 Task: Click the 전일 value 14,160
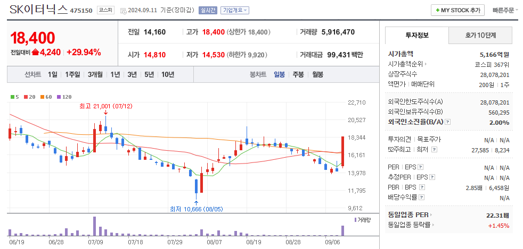pos(154,32)
